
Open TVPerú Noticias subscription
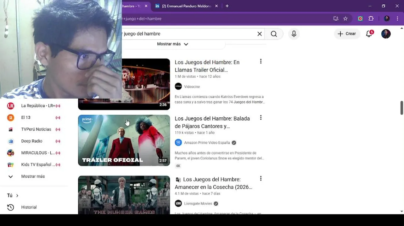[34, 129]
